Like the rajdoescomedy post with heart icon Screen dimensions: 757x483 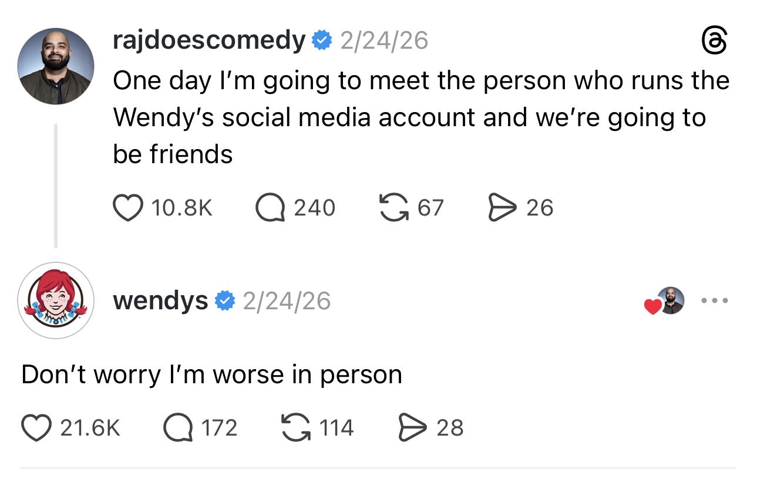[127, 208]
